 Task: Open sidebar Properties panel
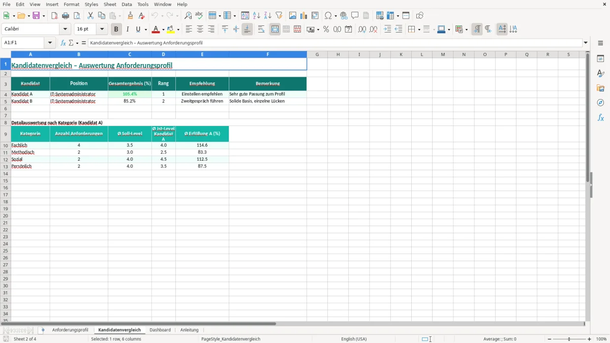(x=600, y=59)
